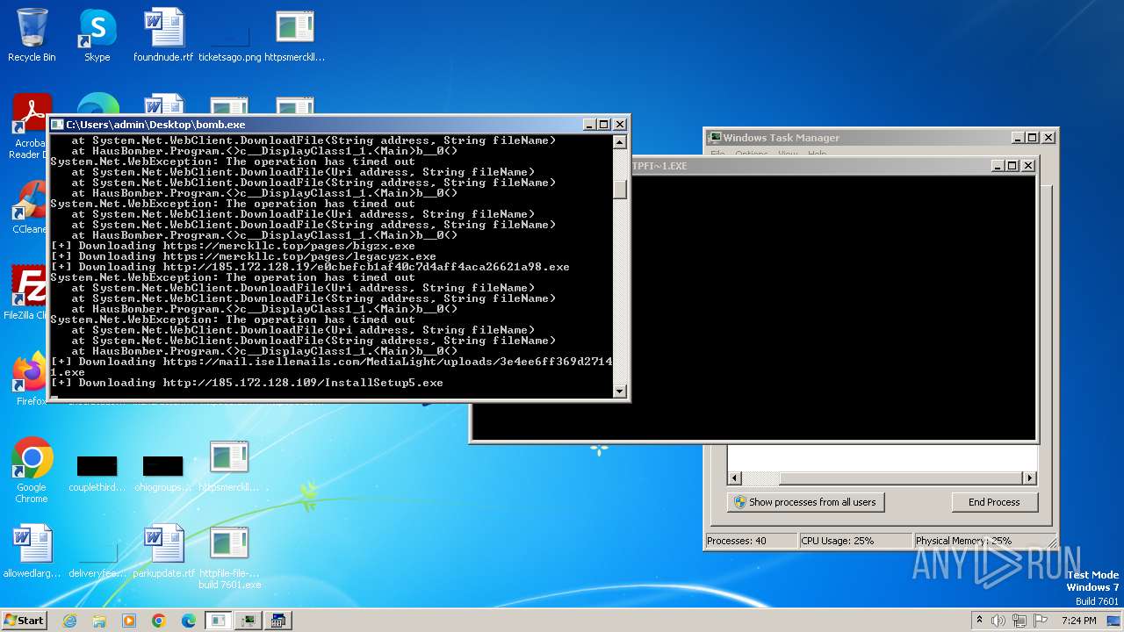Viewport: 1124px width, 632px height.
Task: Click the Start button
Action: (x=24, y=621)
